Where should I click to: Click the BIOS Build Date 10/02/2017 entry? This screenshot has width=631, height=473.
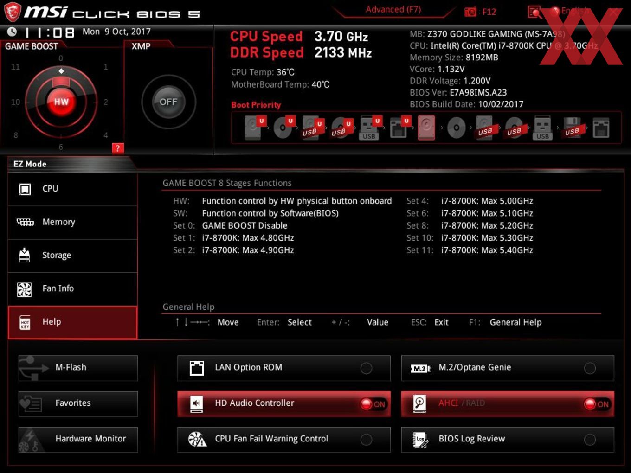point(466,104)
